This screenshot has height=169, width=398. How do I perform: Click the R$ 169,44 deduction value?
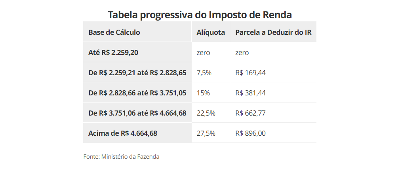point(250,73)
